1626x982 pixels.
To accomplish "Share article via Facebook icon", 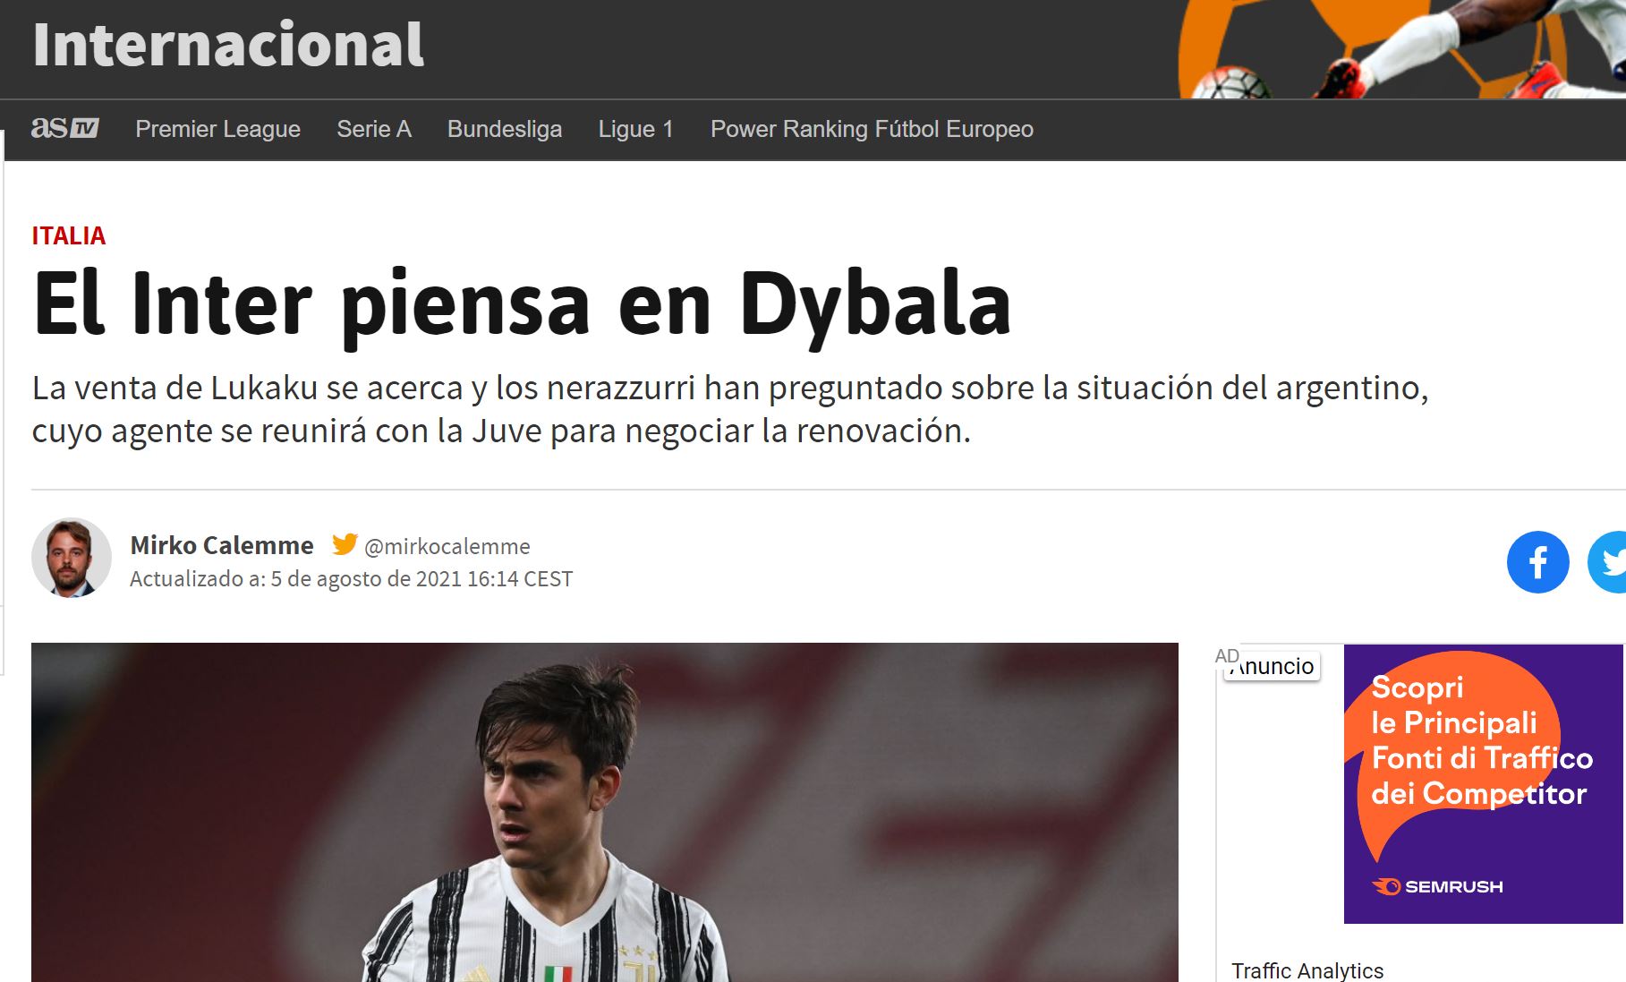I will (1537, 562).
